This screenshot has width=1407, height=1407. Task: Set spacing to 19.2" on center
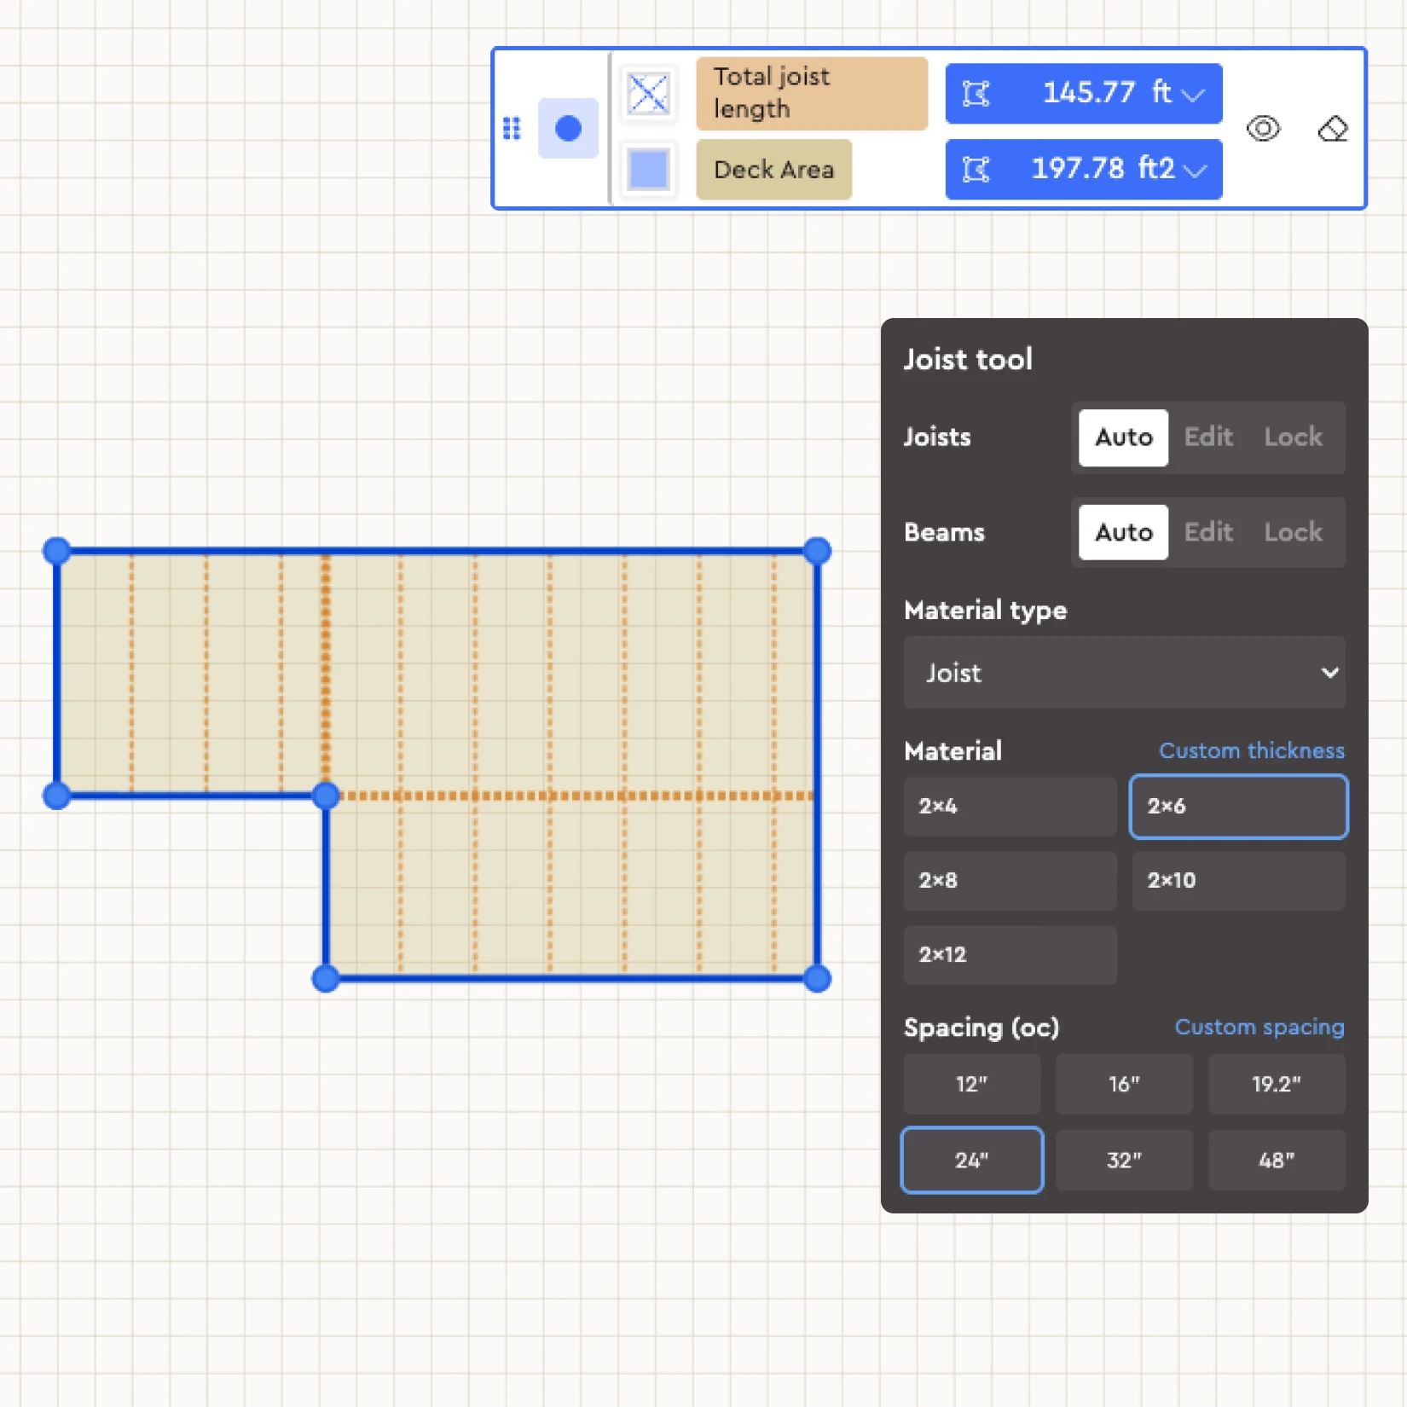[1277, 1084]
